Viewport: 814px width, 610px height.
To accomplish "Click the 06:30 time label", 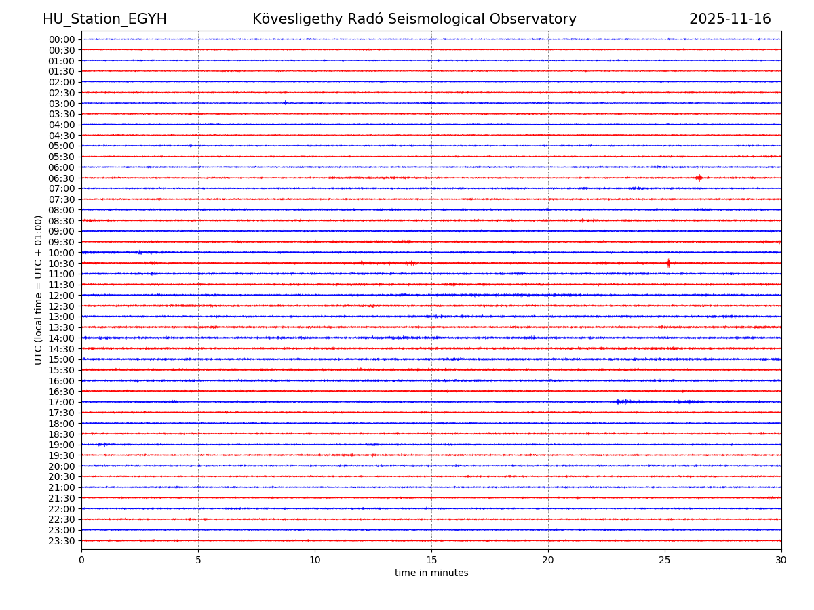I will (62, 178).
